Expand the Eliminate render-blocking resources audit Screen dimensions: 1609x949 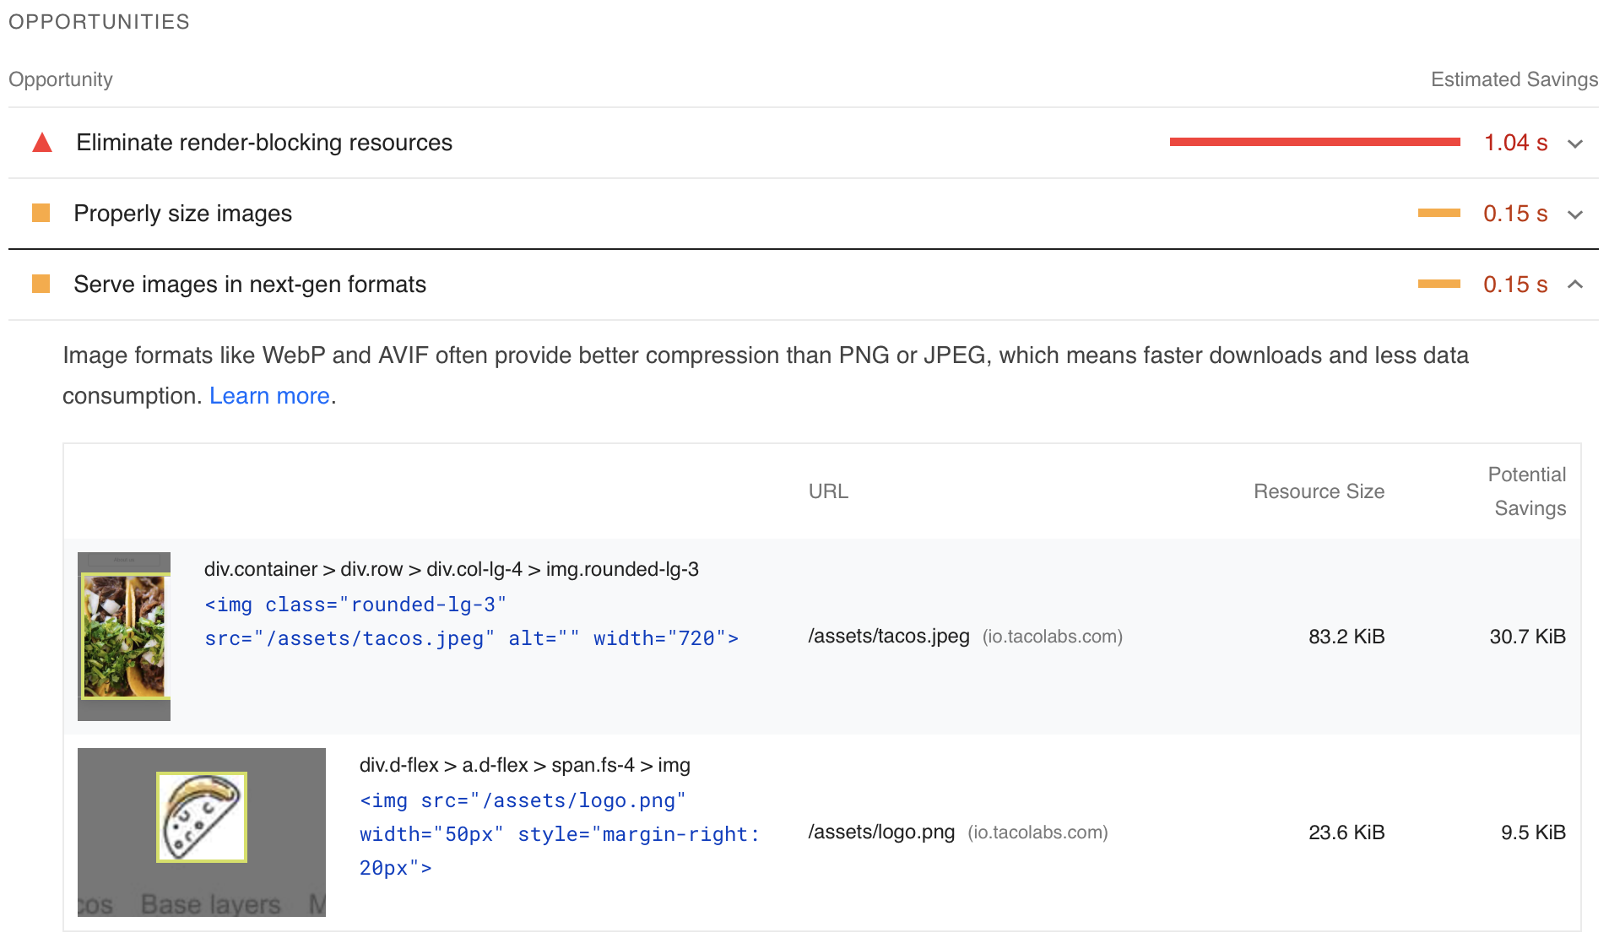[x=1575, y=144]
